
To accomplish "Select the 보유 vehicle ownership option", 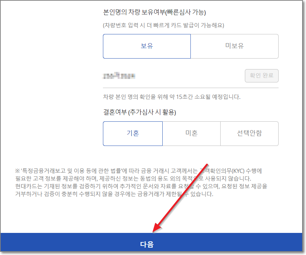I will point(147,46).
